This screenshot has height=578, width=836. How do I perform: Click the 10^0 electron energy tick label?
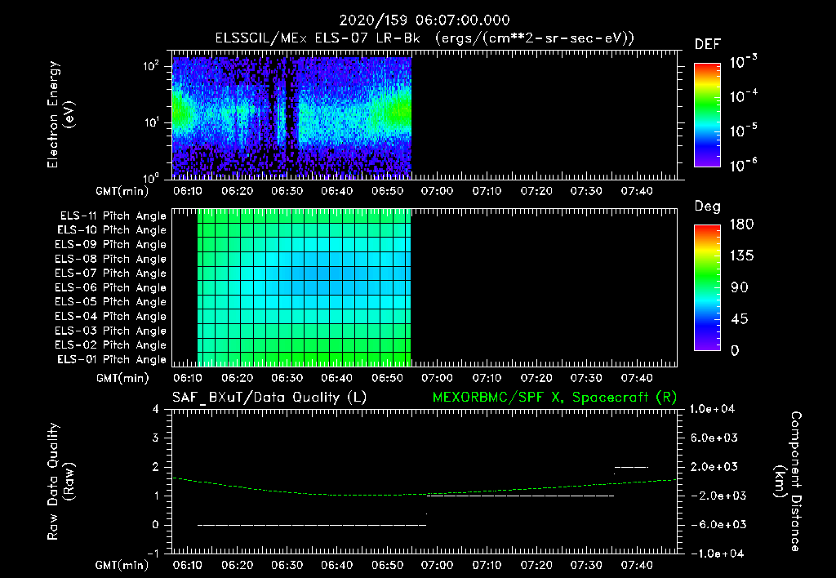click(151, 177)
